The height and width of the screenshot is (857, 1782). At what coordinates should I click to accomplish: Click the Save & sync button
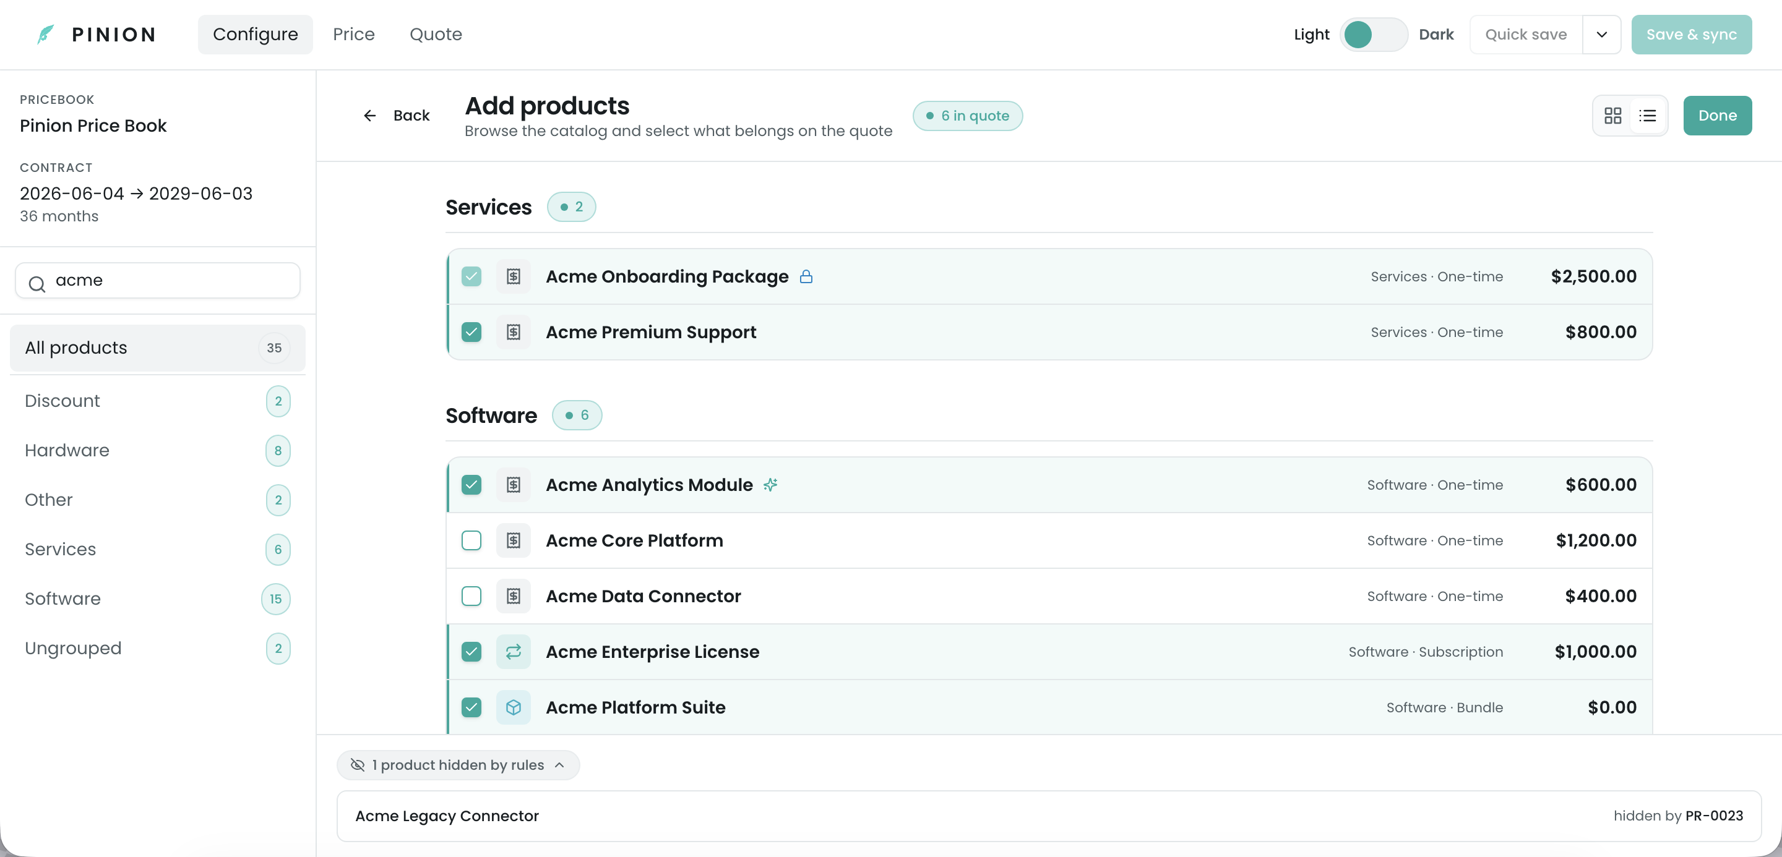coord(1692,35)
